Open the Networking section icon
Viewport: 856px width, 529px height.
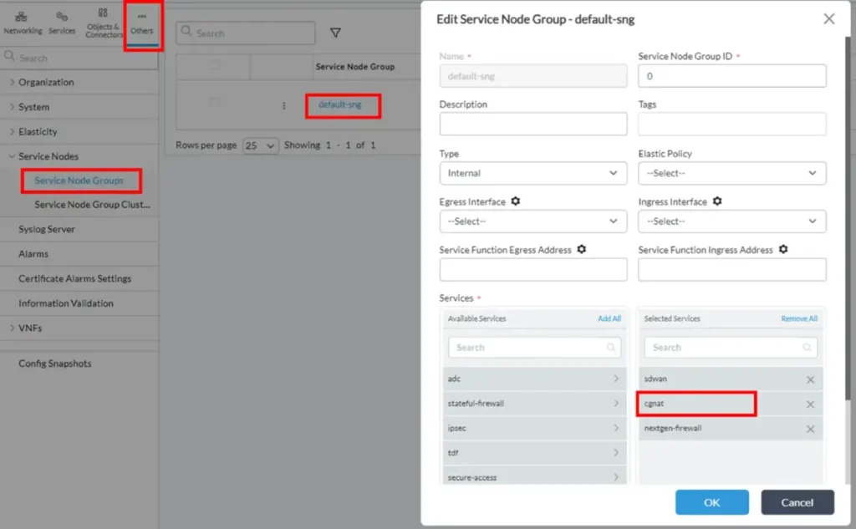pyautogui.click(x=23, y=22)
